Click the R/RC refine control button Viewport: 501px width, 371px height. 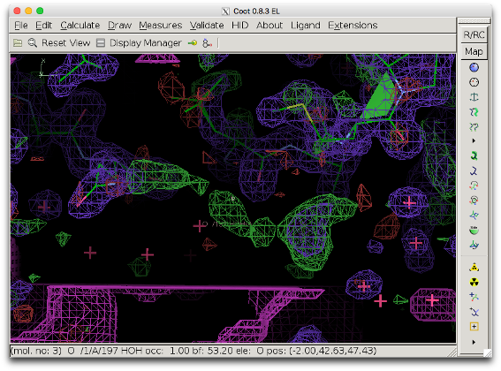coord(474,34)
